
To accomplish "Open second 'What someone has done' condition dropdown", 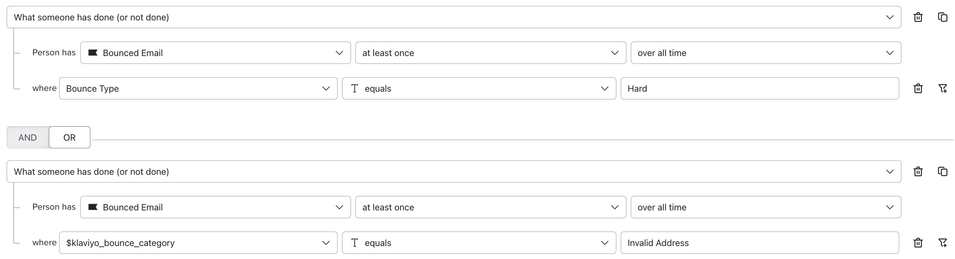I will click(x=454, y=171).
